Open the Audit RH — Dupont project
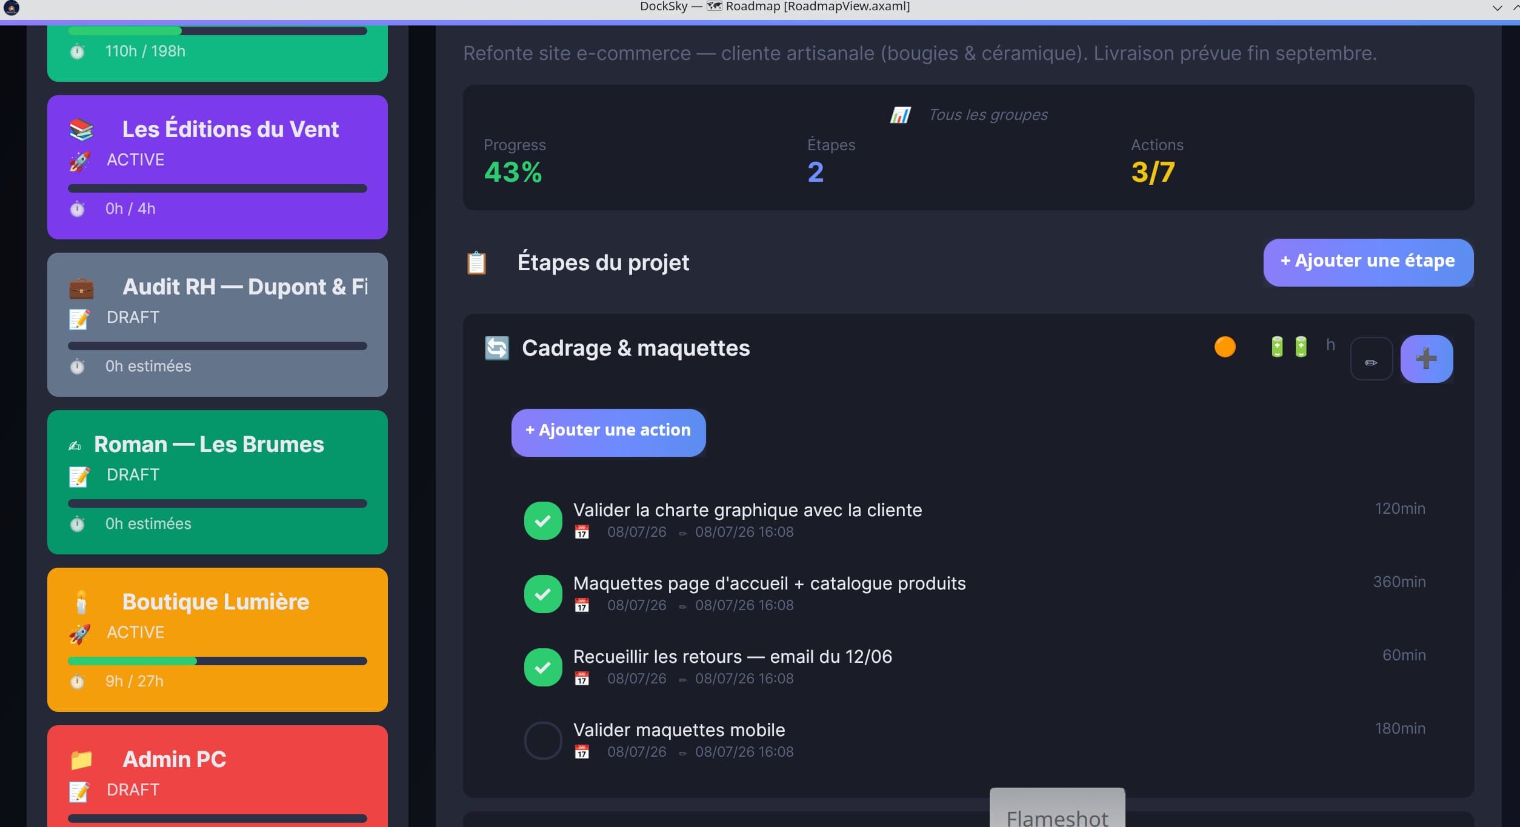 pyautogui.click(x=218, y=325)
